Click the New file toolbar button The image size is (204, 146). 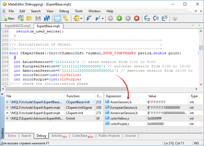click(x=8, y=18)
